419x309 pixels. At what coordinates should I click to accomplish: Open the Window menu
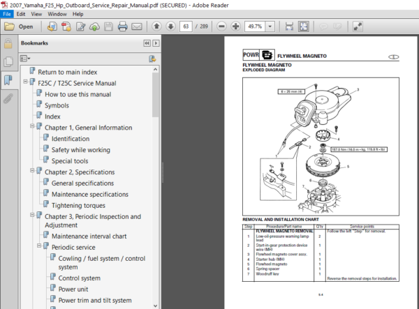click(x=57, y=14)
